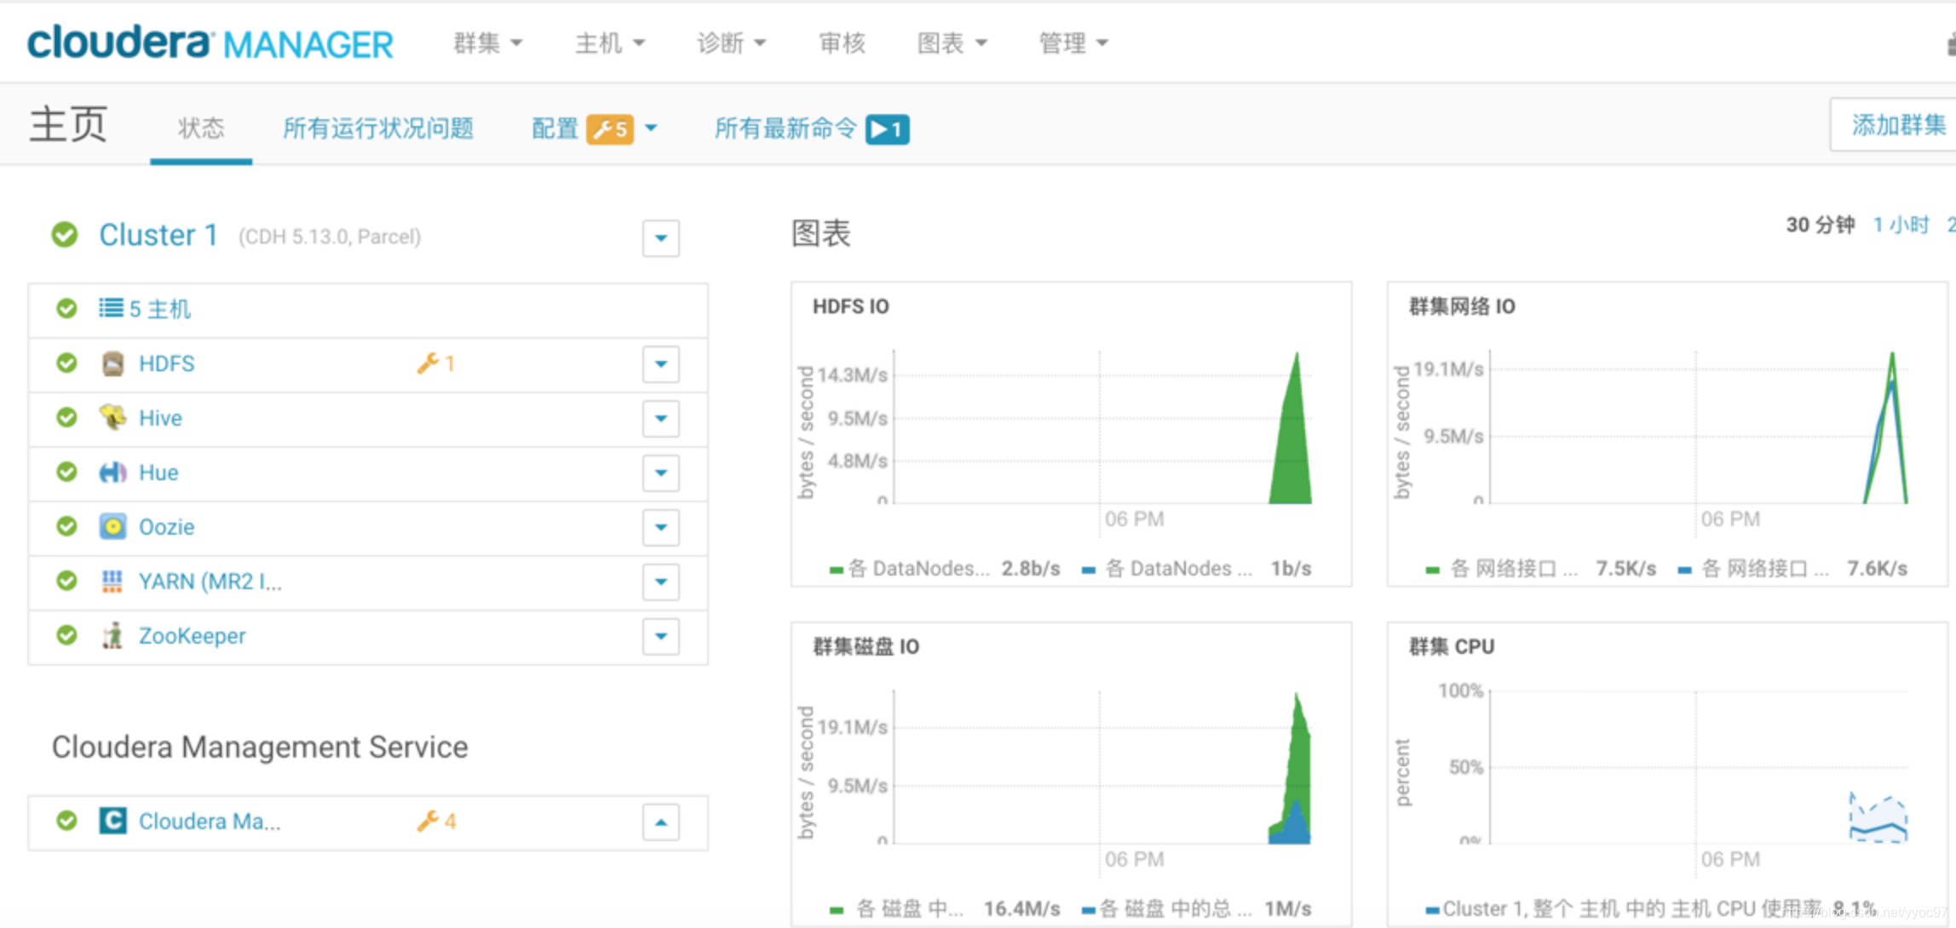Click the HDFS service icon
1956x928 pixels.
point(112,364)
